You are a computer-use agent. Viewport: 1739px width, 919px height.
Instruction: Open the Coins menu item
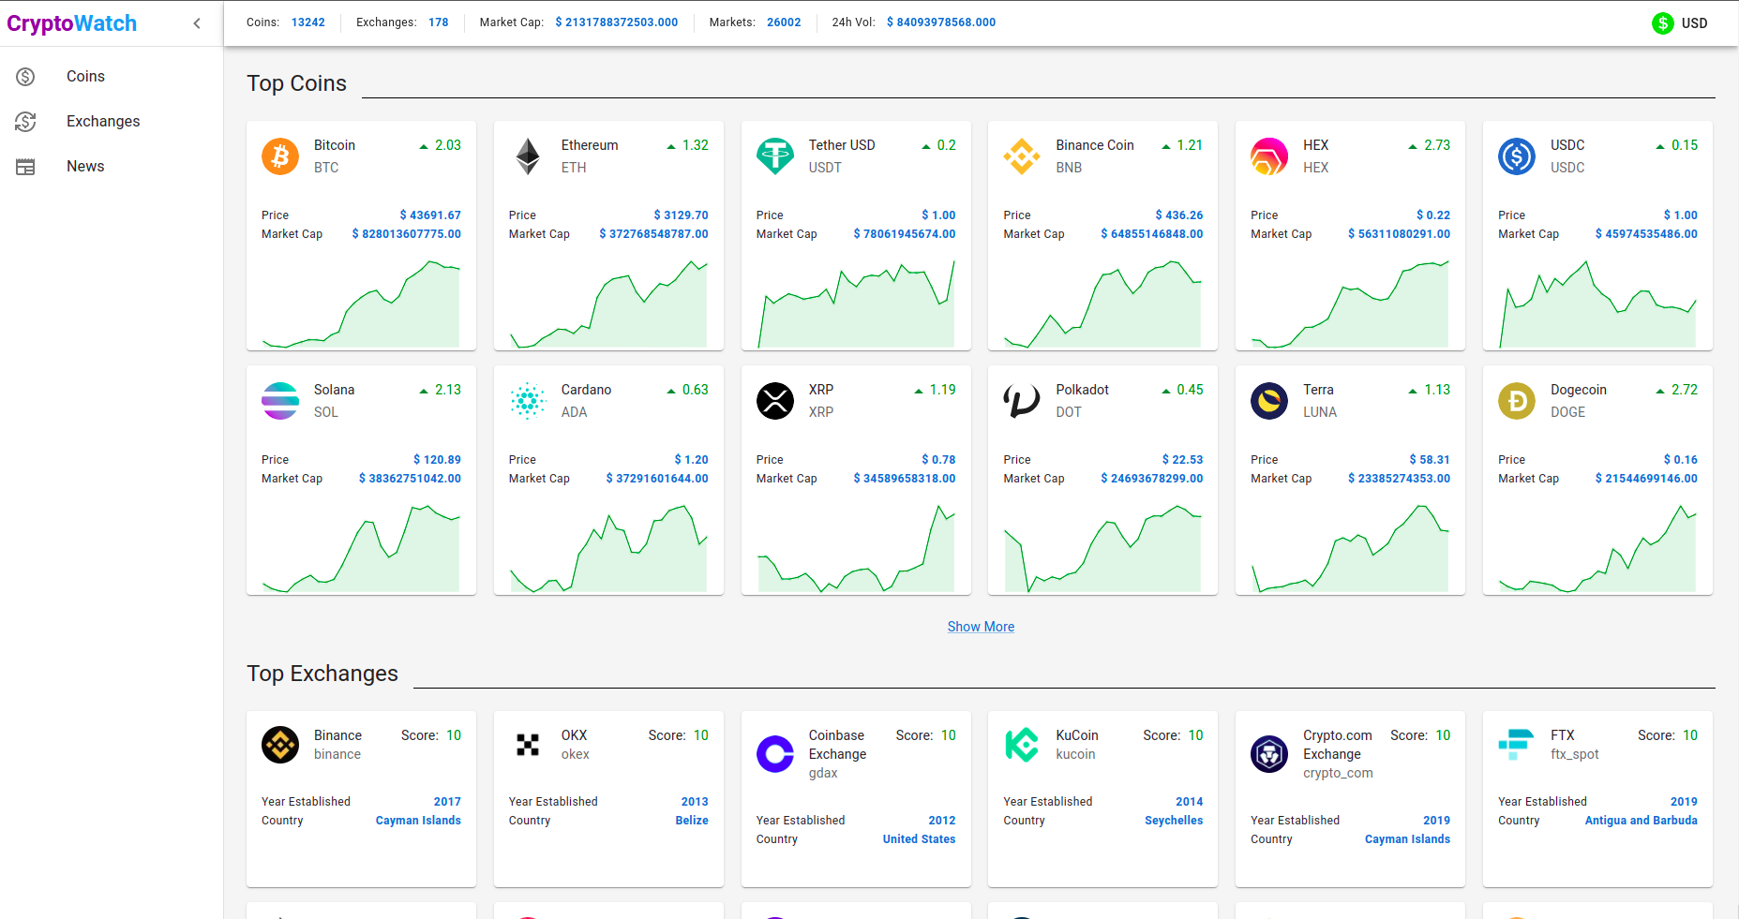112,77
